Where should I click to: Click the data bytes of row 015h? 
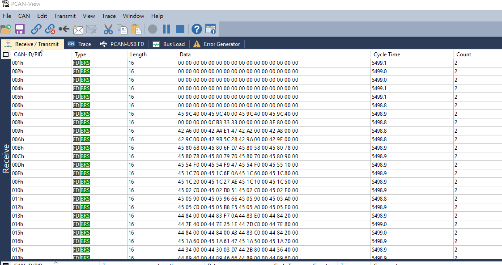238,233
